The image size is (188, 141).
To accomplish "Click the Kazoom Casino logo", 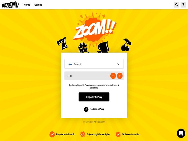I will tap(11, 5).
